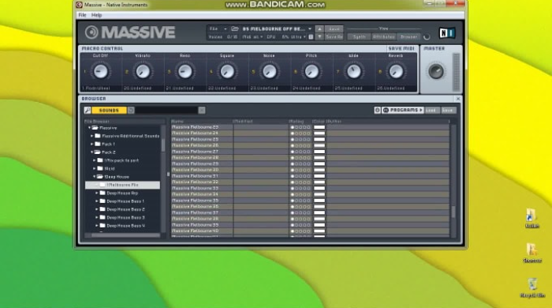The image size is (552, 308).
Task: Set first rating dot for Massive Melbourne 23
Action: click(x=293, y=127)
